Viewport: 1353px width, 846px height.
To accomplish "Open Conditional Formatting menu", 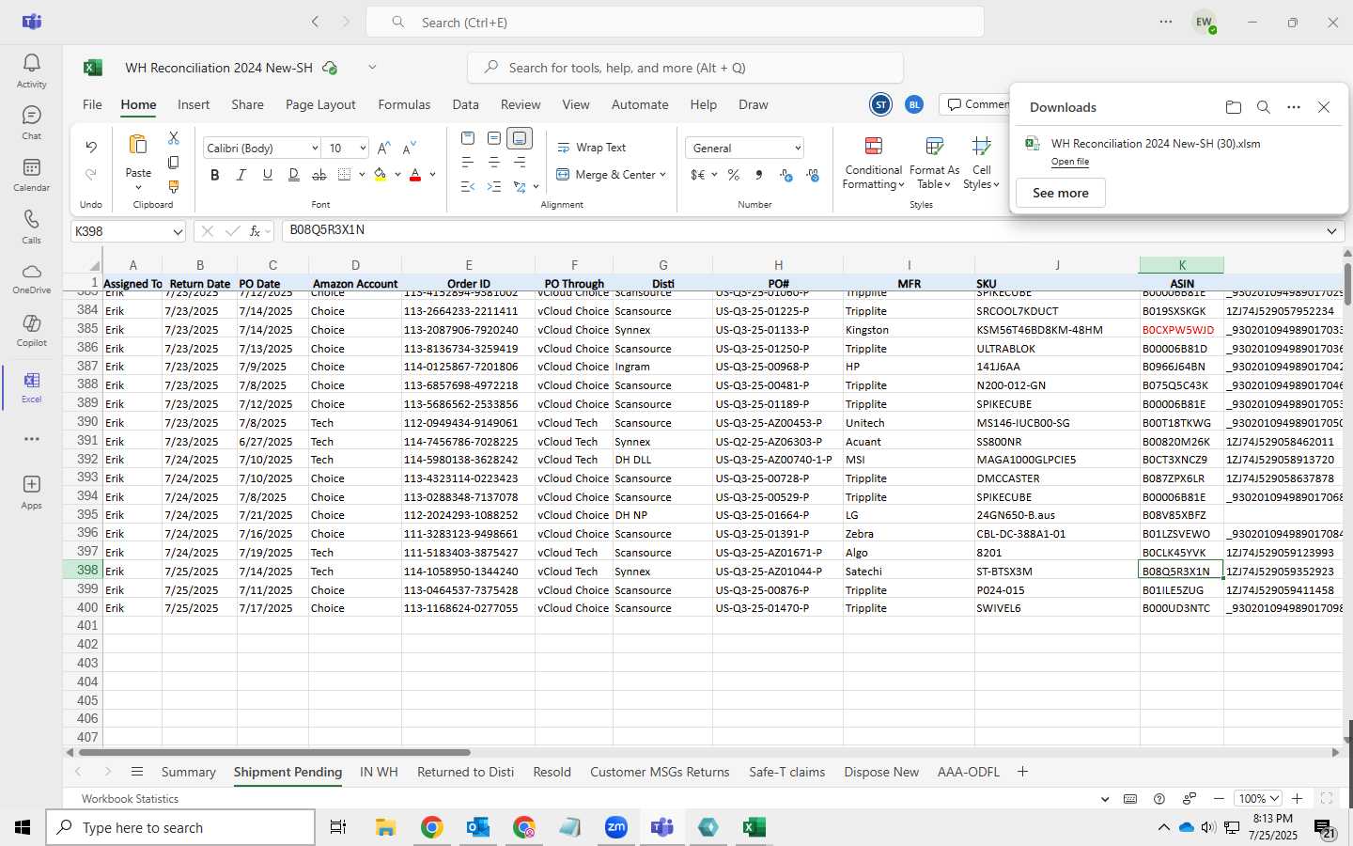I will [x=873, y=163].
